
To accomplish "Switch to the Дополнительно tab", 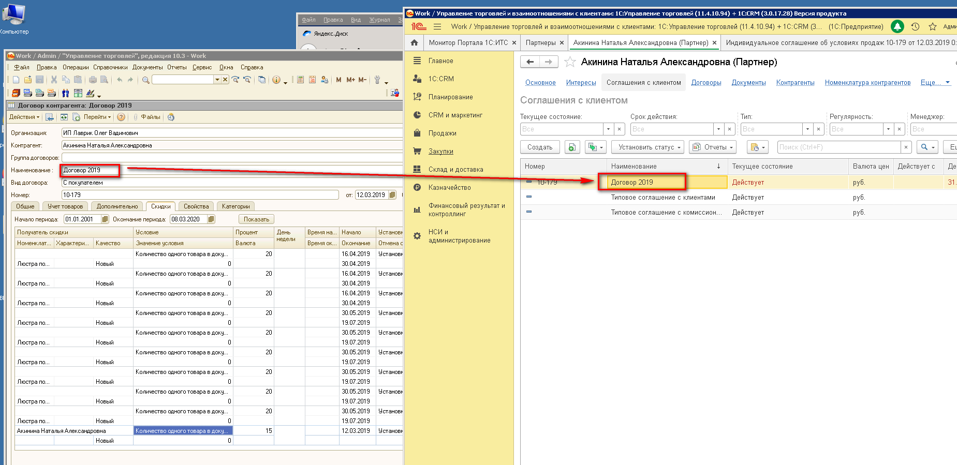I will (x=117, y=206).
